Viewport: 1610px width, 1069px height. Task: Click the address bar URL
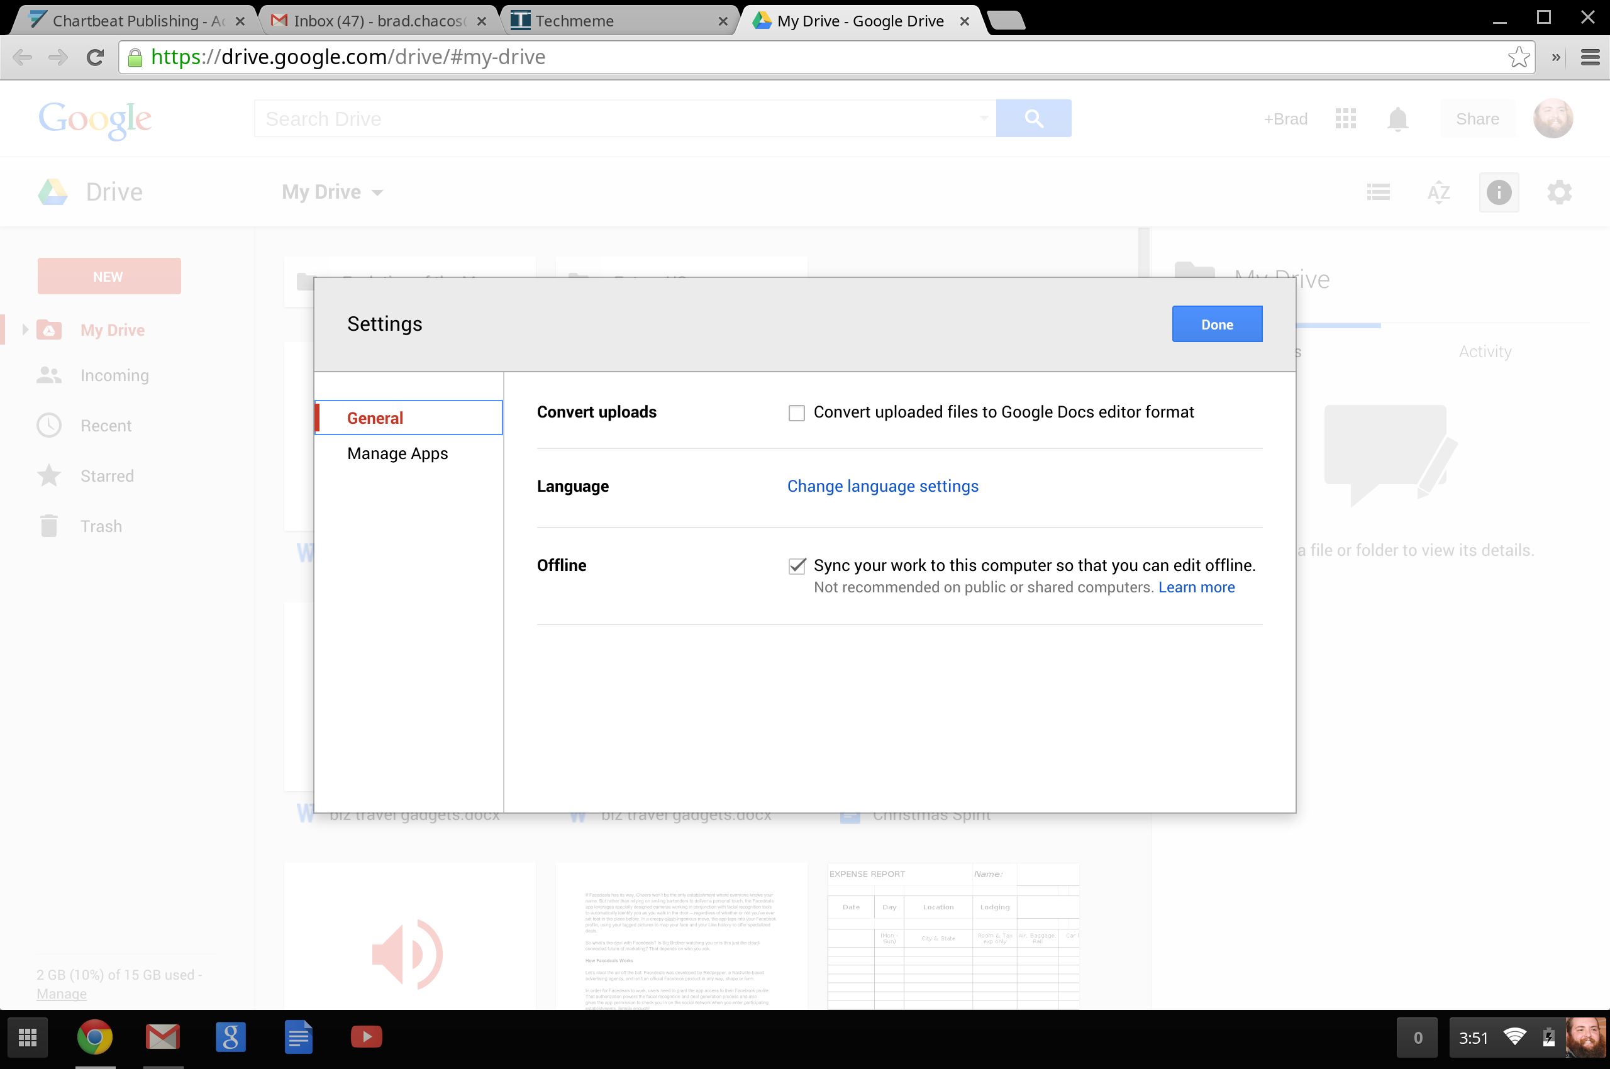(x=348, y=57)
